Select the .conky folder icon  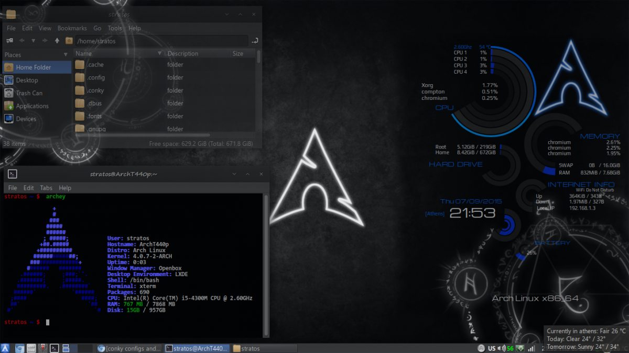[80, 90]
